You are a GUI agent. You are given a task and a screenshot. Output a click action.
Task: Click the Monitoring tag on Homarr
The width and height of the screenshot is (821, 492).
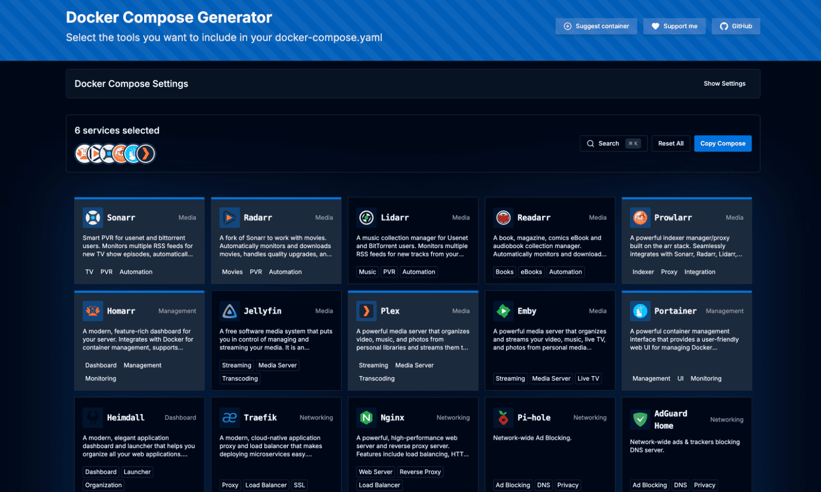click(x=101, y=379)
